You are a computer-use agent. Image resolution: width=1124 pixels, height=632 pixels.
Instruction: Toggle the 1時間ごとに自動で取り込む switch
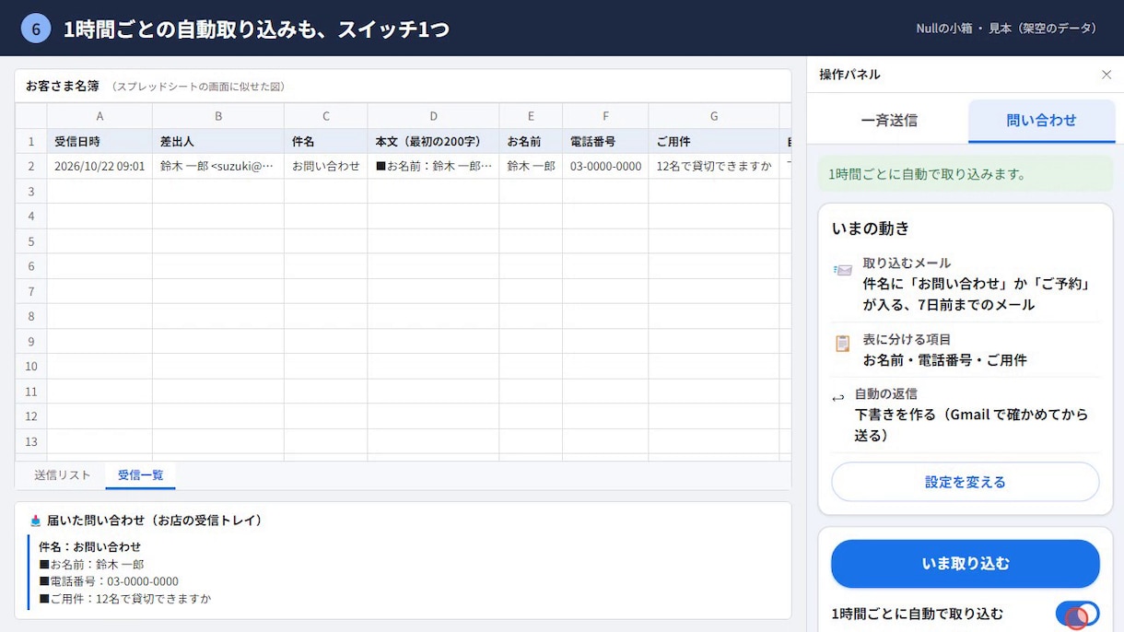click(1077, 614)
